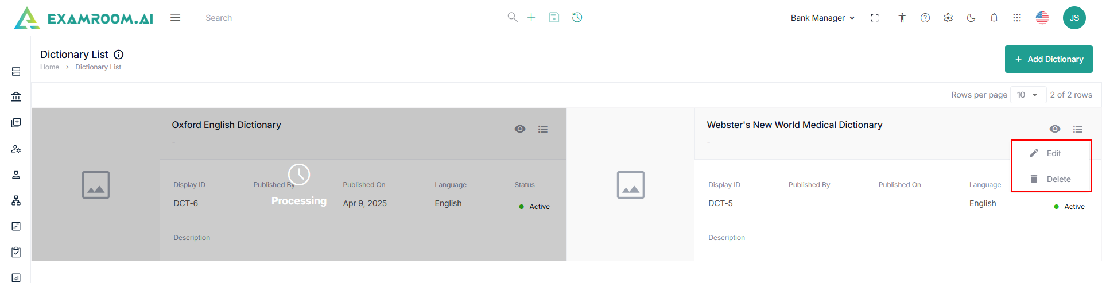
Task: Open the Bank Manager role dropdown
Action: point(822,18)
